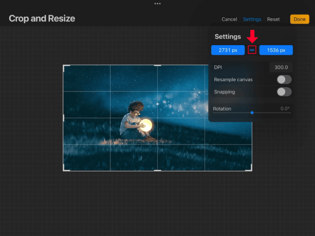Enable the Resample canvas switch

(284, 79)
